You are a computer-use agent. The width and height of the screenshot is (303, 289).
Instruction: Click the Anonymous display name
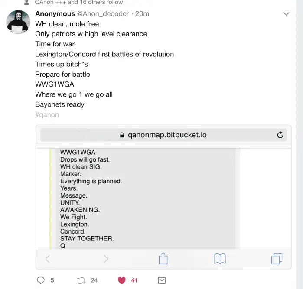[x=55, y=14]
